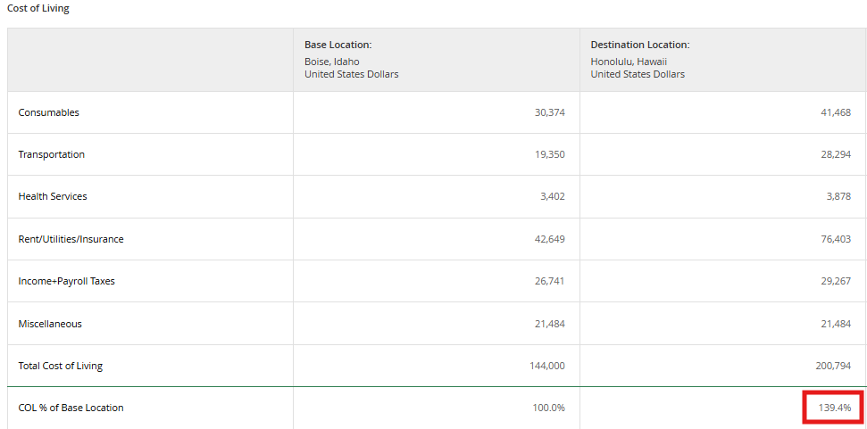Image resolution: width=867 pixels, height=429 pixels.
Task: Click Honolulu, Hawaii text
Action: pos(629,62)
